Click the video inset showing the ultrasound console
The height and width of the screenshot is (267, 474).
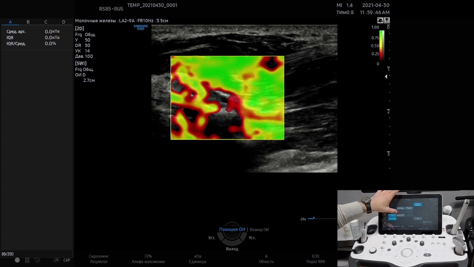(x=405, y=228)
